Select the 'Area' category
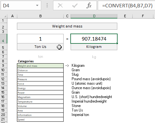The height and width of the screenshot is (123, 155). pos(40,111)
